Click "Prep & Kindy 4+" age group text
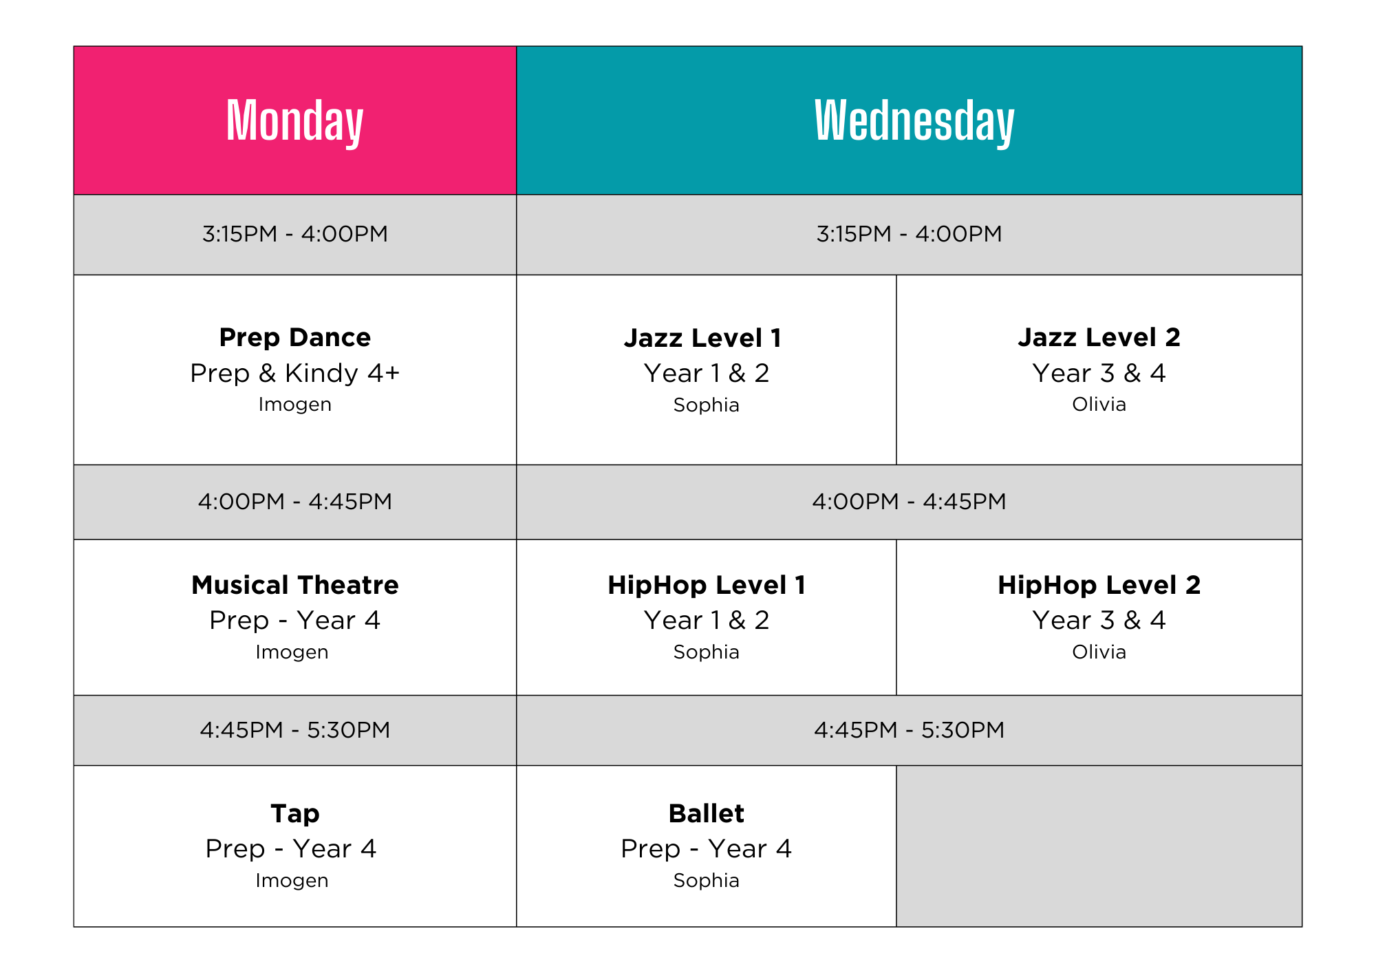The width and height of the screenshot is (1376, 973). (294, 374)
